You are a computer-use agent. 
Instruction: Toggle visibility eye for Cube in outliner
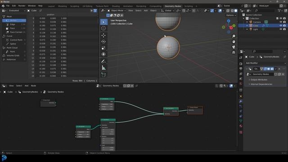[x=281, y=26]
